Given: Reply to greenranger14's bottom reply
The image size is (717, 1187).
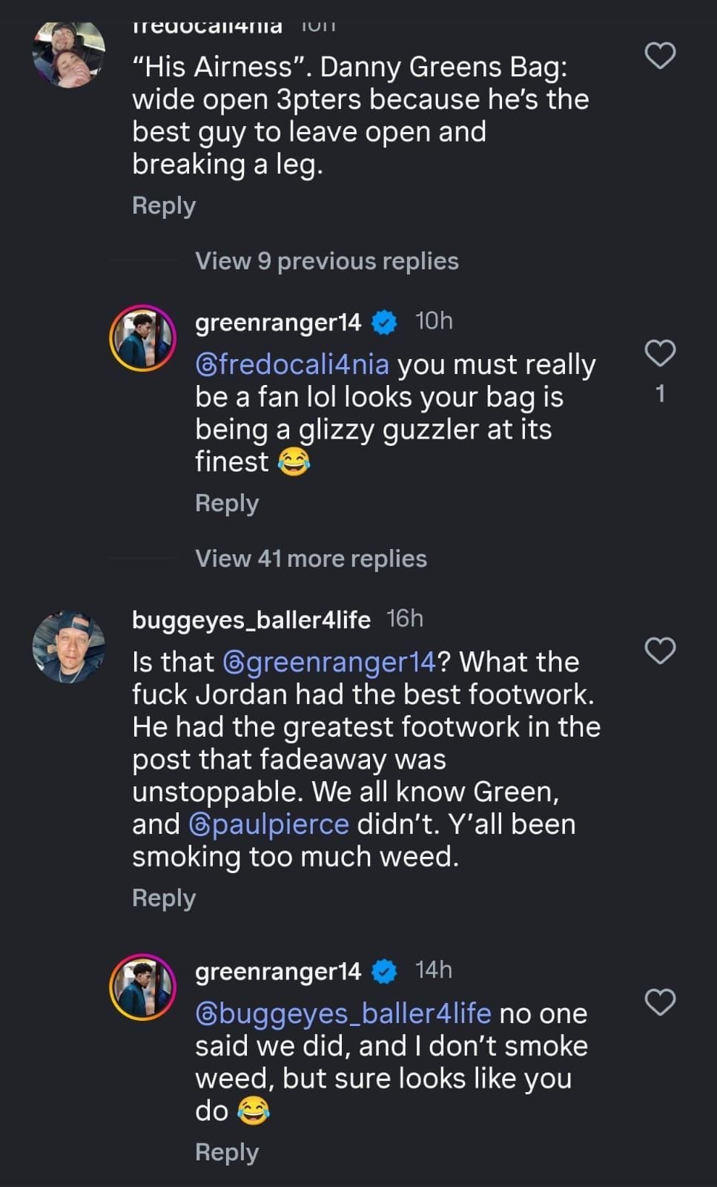Looking at the screenshot, I should (x=226, y=1151).
